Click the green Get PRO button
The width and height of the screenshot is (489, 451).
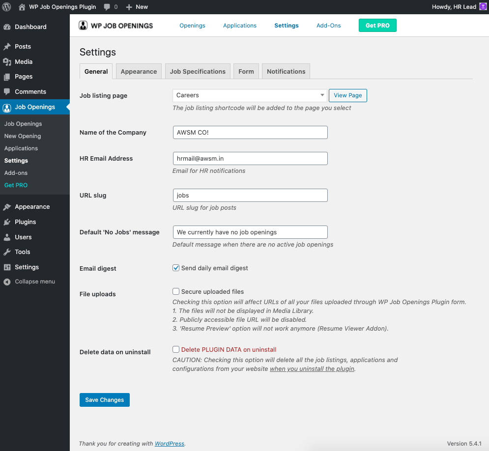377,26
